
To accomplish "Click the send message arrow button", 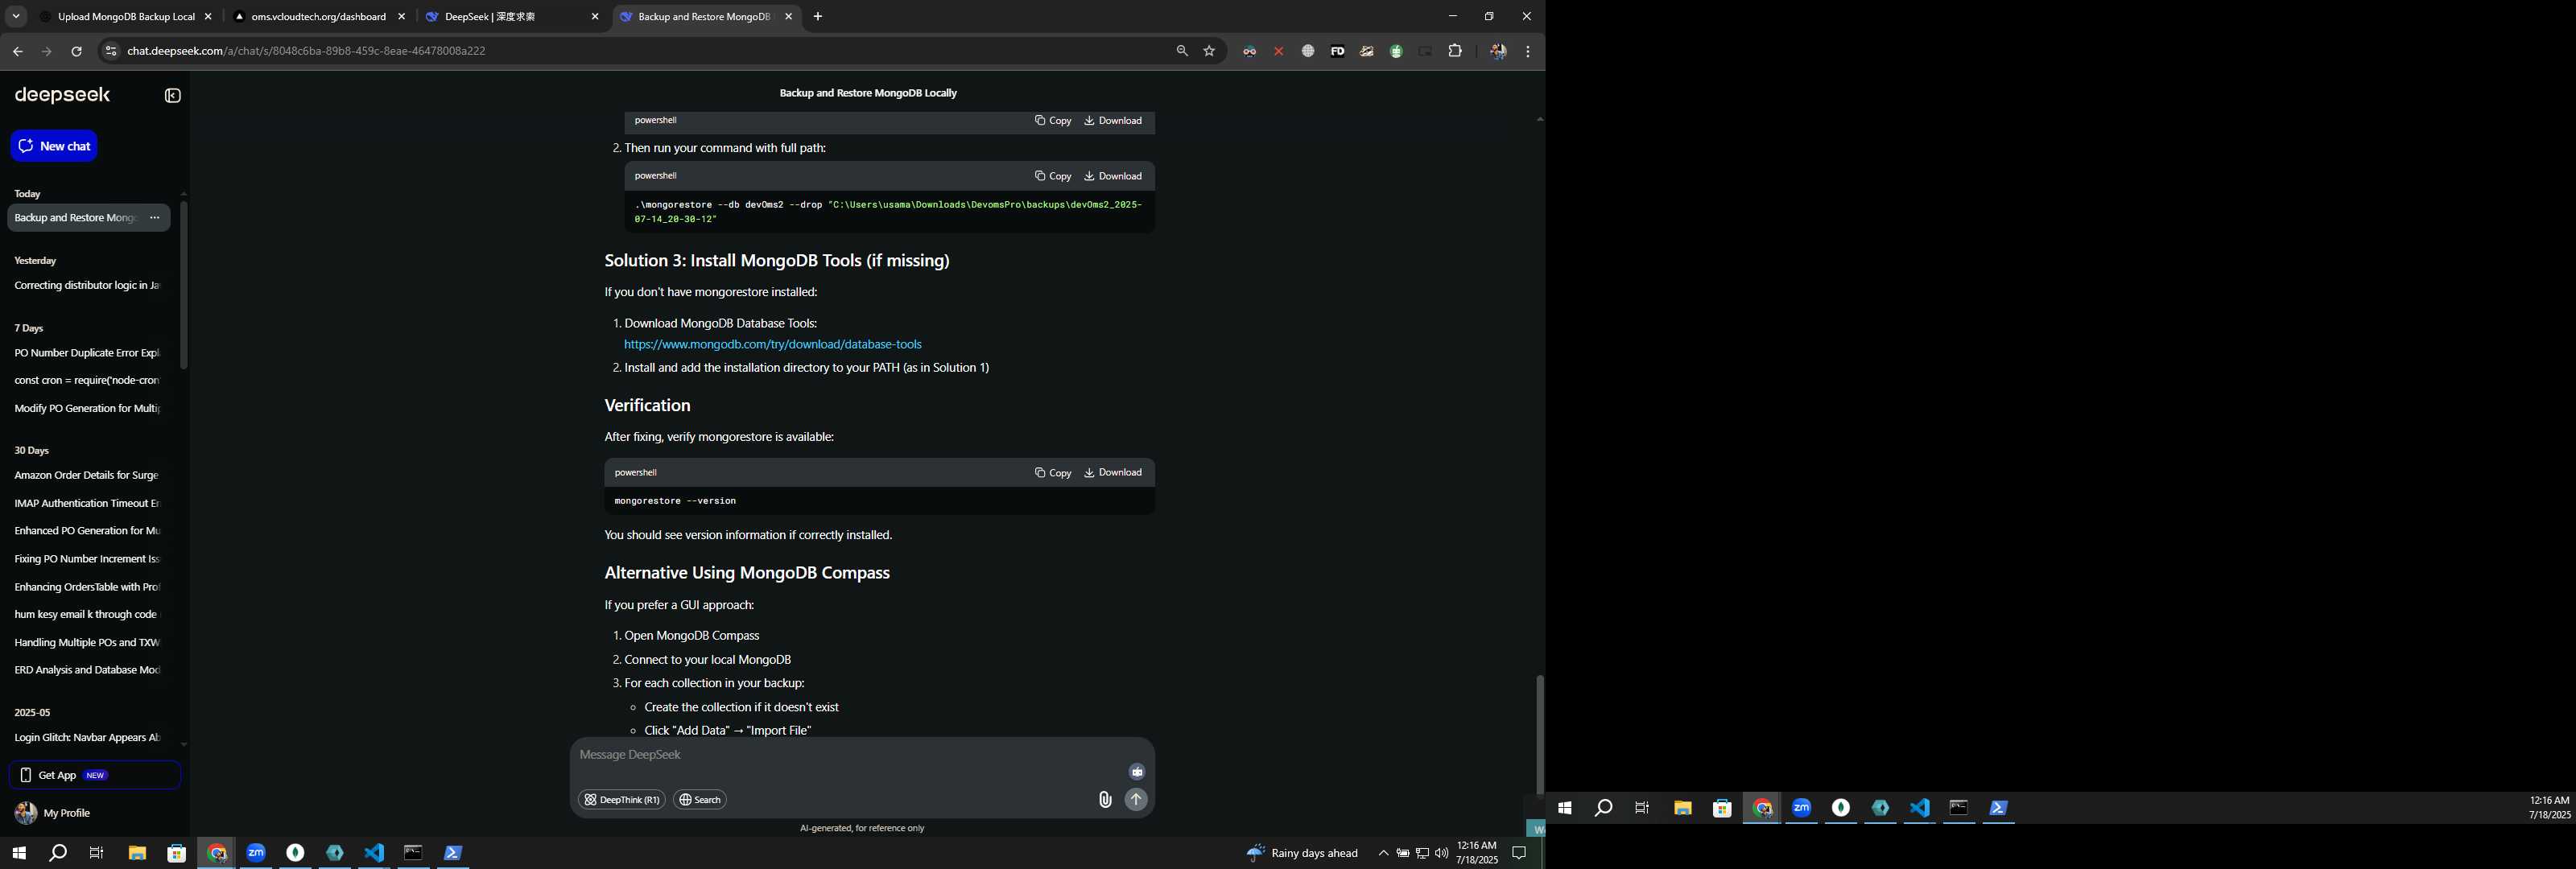I will coord(1136,799).
